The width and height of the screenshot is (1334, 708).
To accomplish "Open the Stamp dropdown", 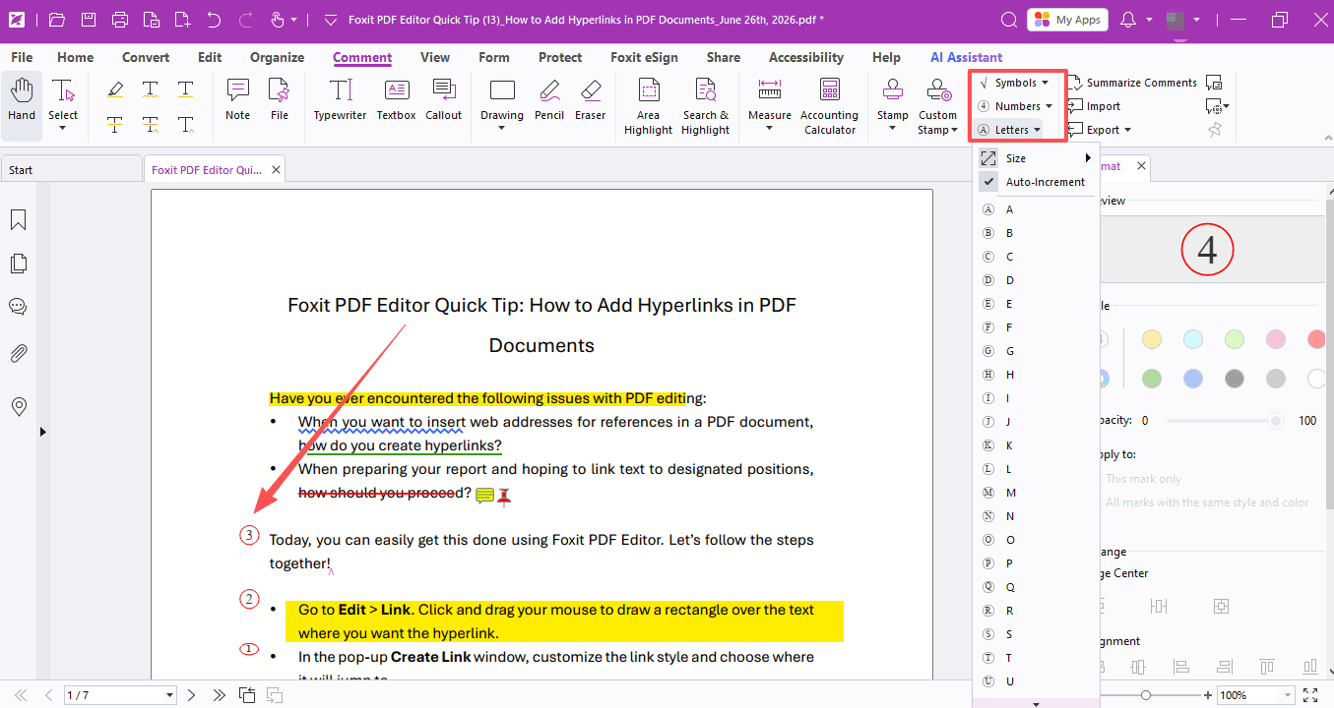I will pos(893,128).
